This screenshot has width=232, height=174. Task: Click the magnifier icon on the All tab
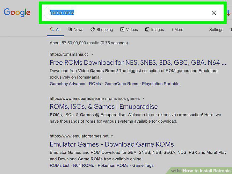coord(52,29)
